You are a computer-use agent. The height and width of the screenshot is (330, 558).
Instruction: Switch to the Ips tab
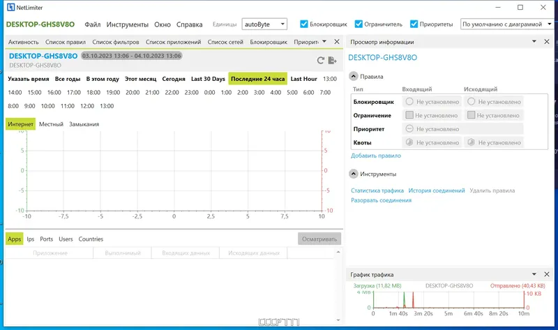tap(30, 239)
